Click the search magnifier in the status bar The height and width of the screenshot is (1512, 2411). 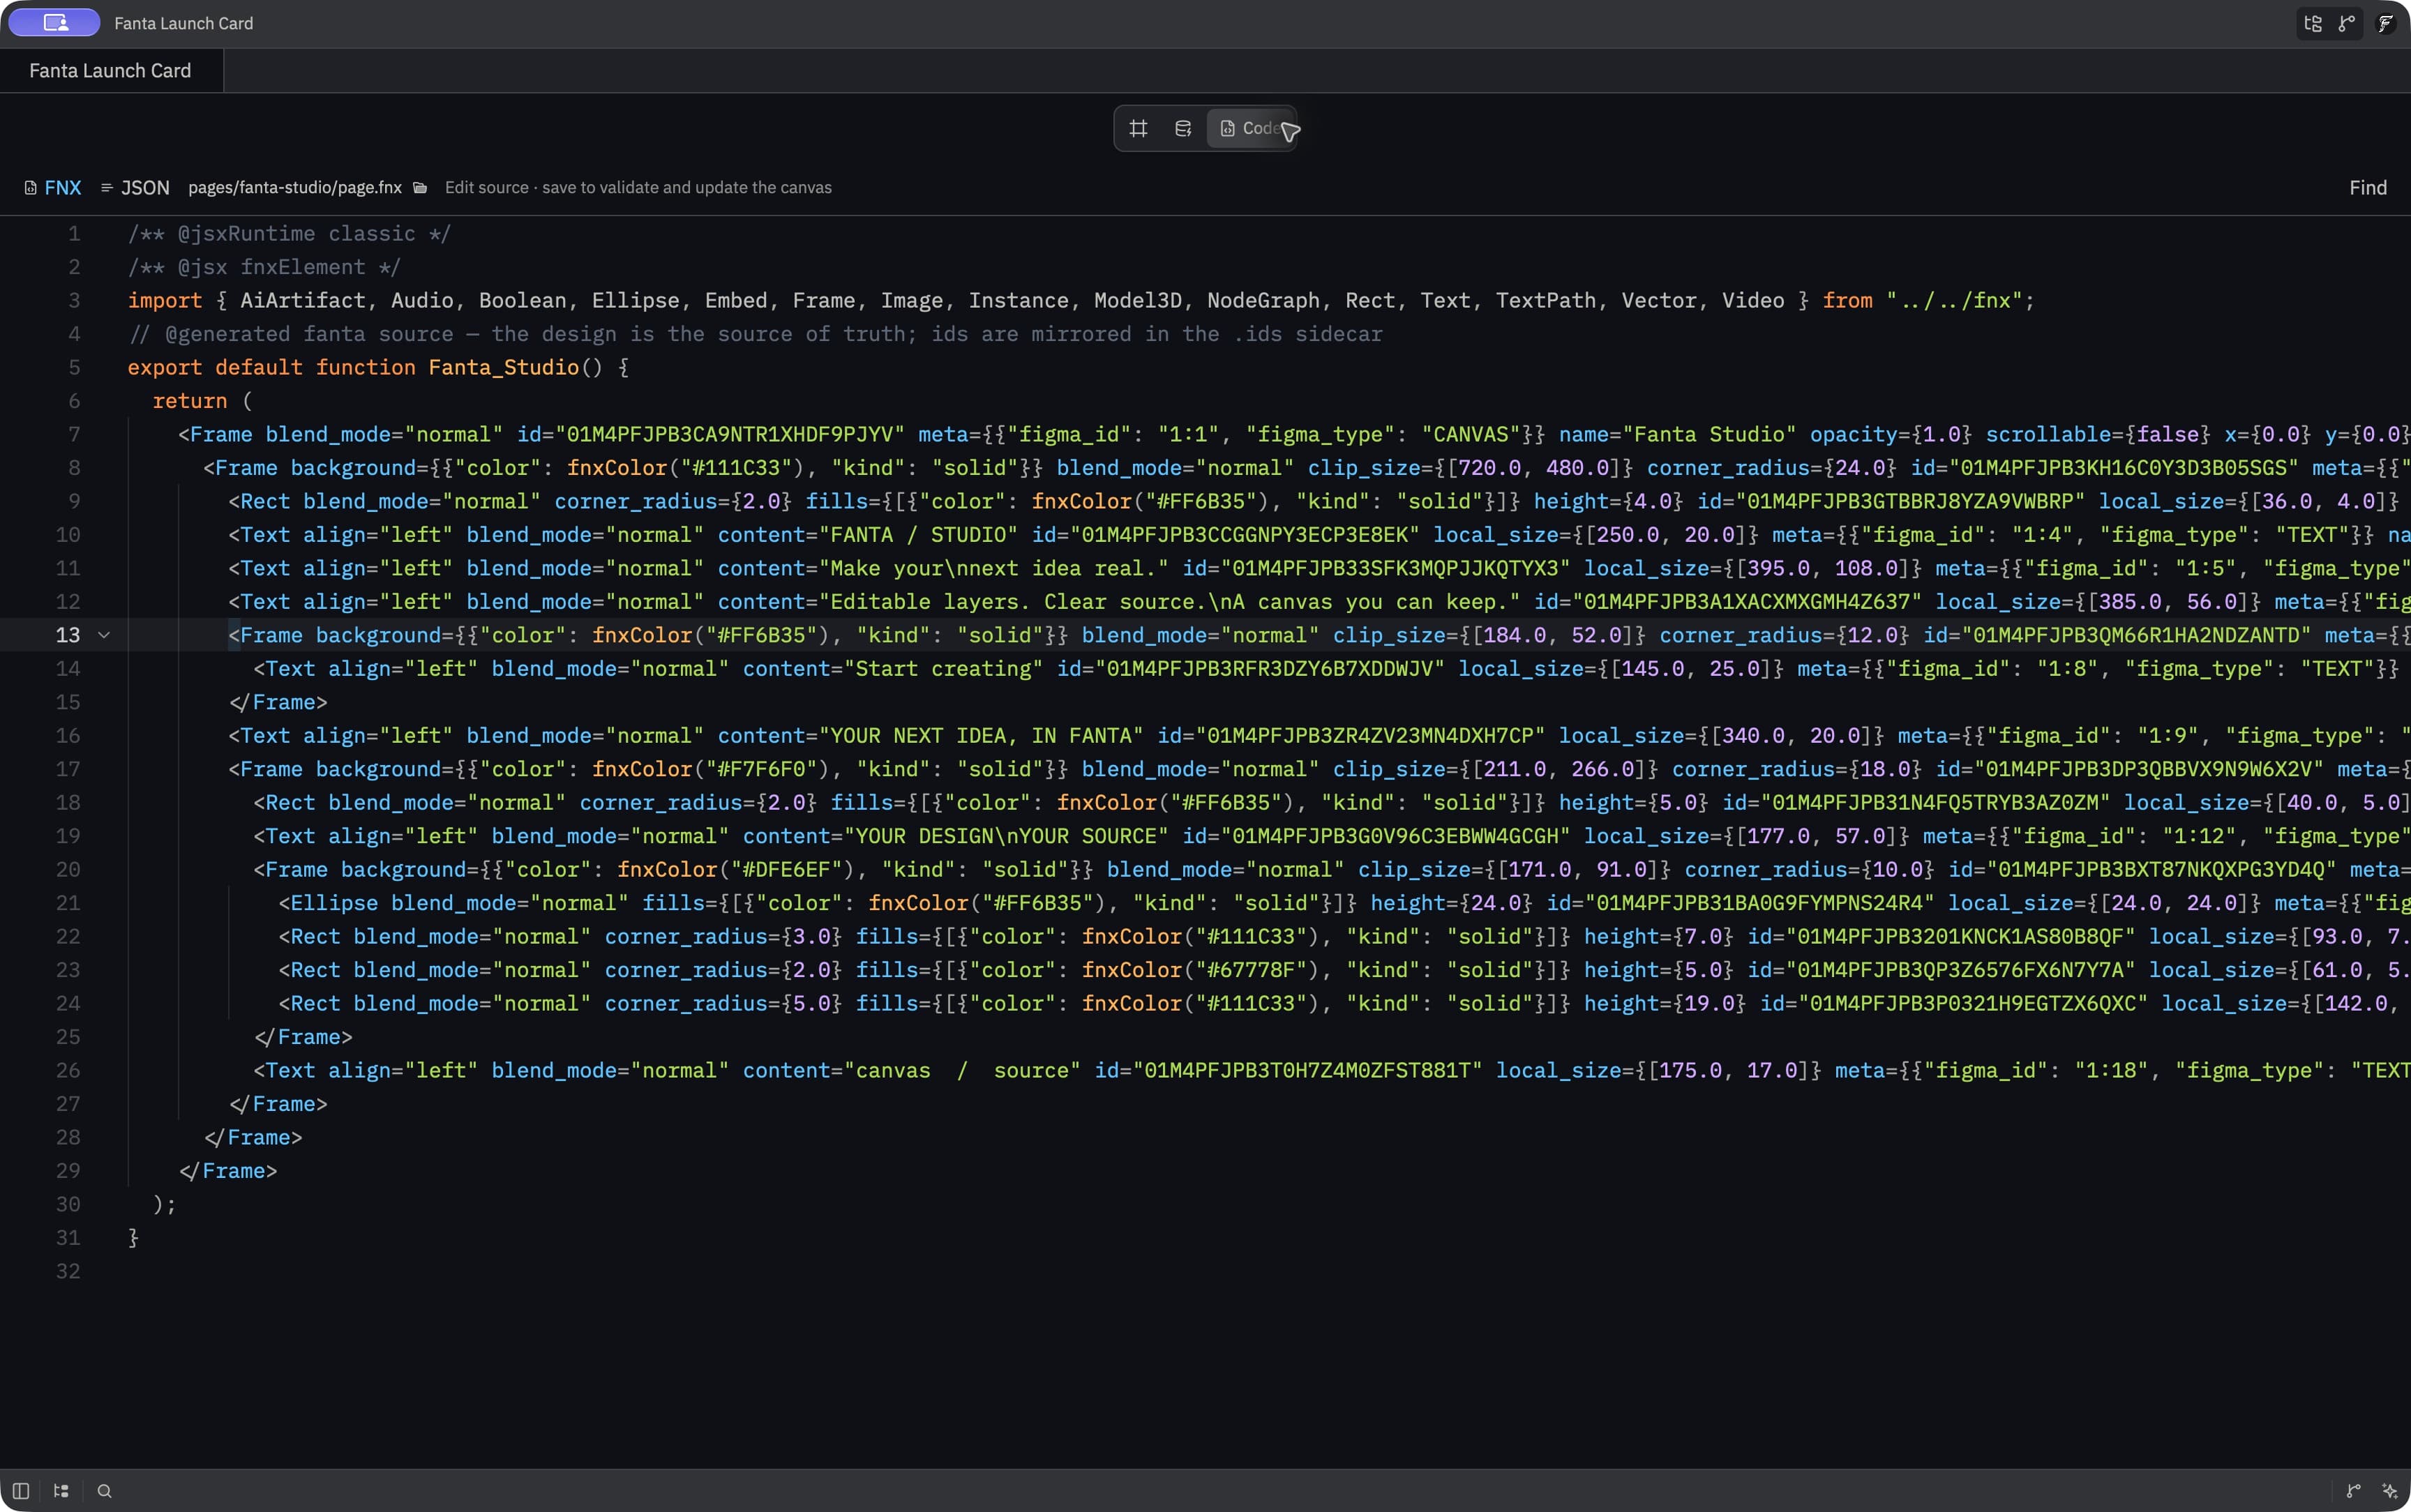104,1491
